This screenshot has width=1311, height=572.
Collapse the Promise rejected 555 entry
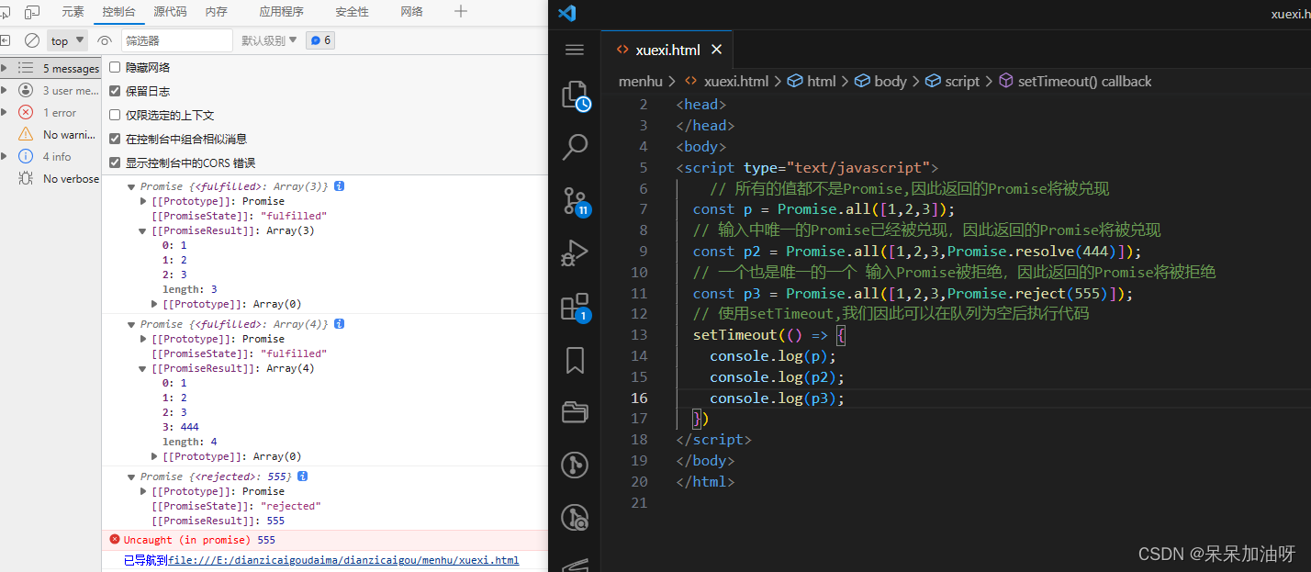tap(132, 477)
